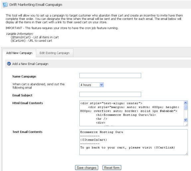
Task: Focus the Name Campaign input field
Action: [x=110, y=76]
